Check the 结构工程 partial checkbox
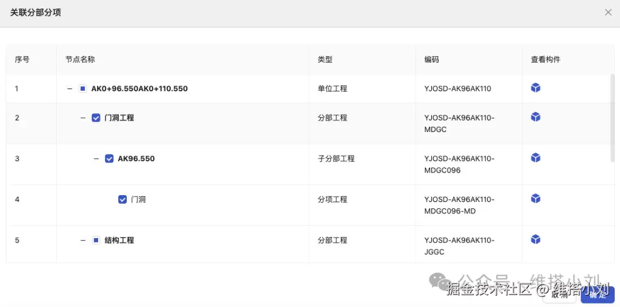Image resolution: width=620 pixels, height=307 pixels. 96,240
